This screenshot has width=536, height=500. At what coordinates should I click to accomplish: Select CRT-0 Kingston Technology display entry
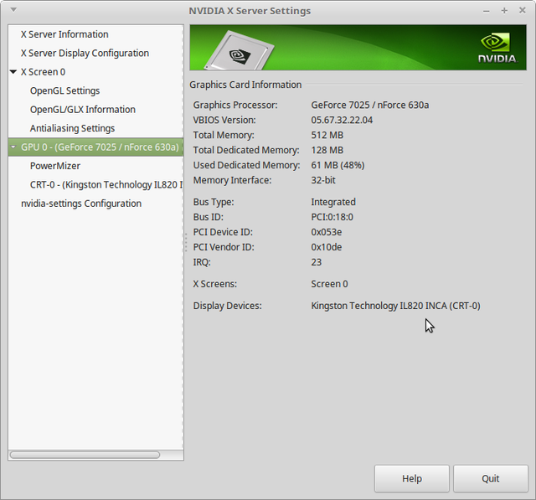click(95, 184)
